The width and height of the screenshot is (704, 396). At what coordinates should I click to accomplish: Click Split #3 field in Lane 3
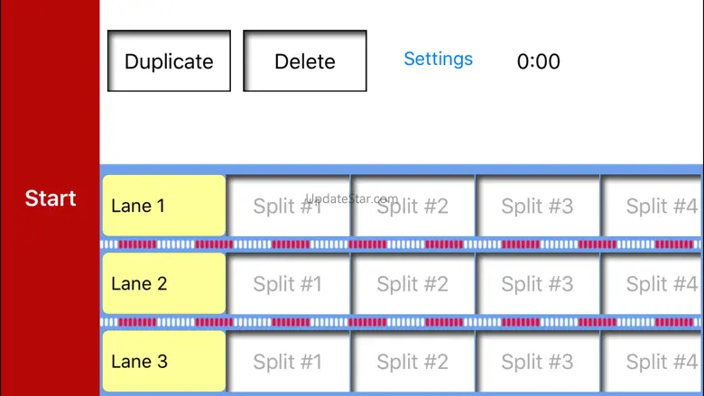538,362
